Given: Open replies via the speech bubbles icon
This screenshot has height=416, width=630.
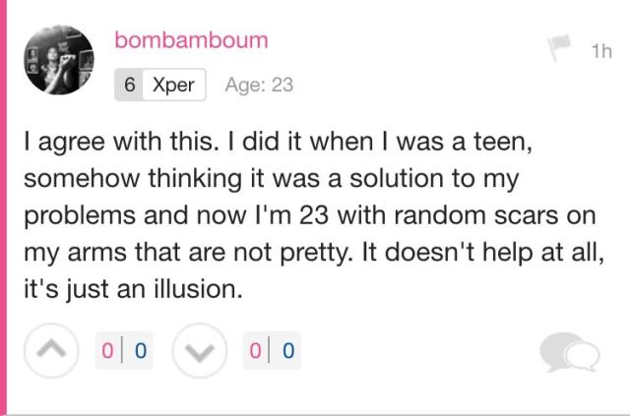Looking at the screenshot, I should pyautogui.click(x=569, y=352).
